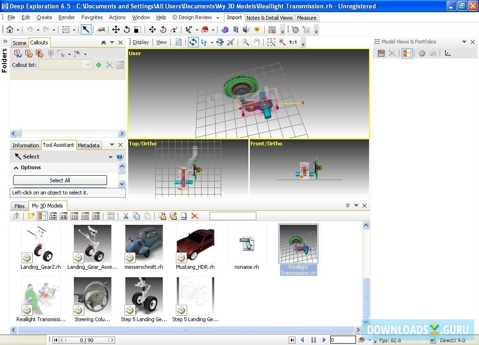Toggle the highlighted thumbnails view mode button
This screenshot has width=479, height=345.
tap(42, 216)
